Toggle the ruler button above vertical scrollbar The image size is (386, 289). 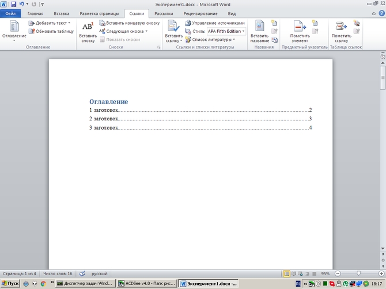(383, 56)
